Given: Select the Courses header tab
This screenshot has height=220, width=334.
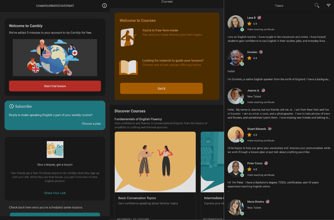Looking at the screenshot, I should [167, 2].
